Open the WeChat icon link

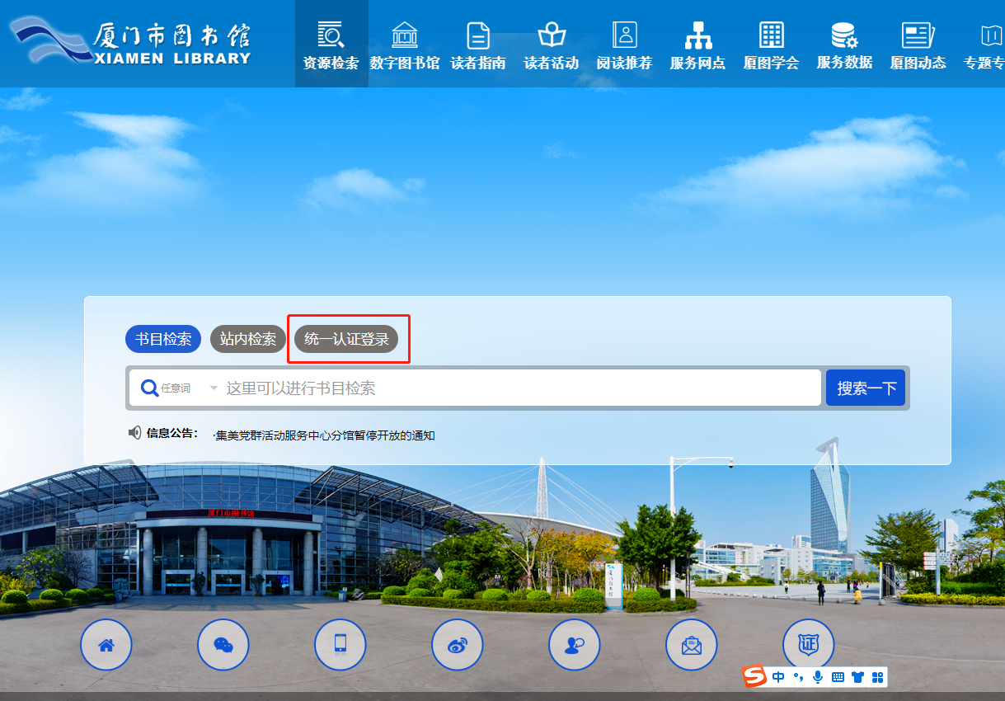tap(223, 645)
